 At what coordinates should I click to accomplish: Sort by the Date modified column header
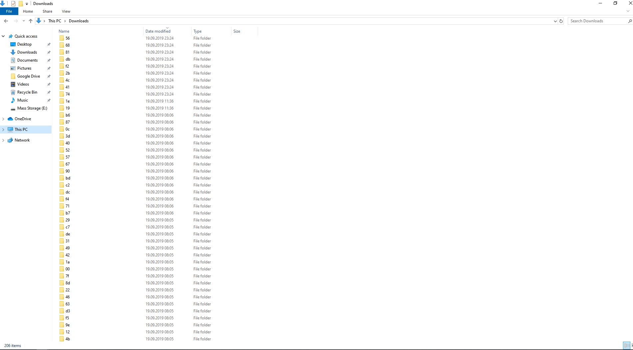click(x=158, y=31)
